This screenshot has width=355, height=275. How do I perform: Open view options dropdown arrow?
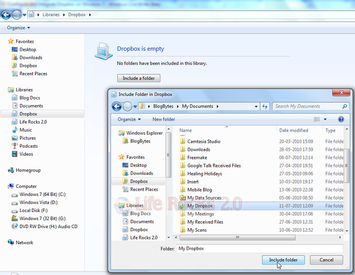pos(325,119)
